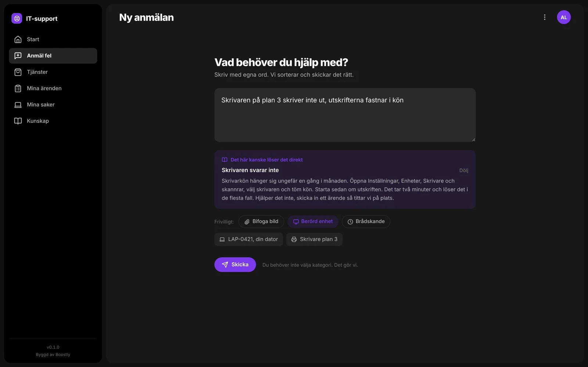
Task: Grab the text area resize handle
Action: tap(473, 139)
